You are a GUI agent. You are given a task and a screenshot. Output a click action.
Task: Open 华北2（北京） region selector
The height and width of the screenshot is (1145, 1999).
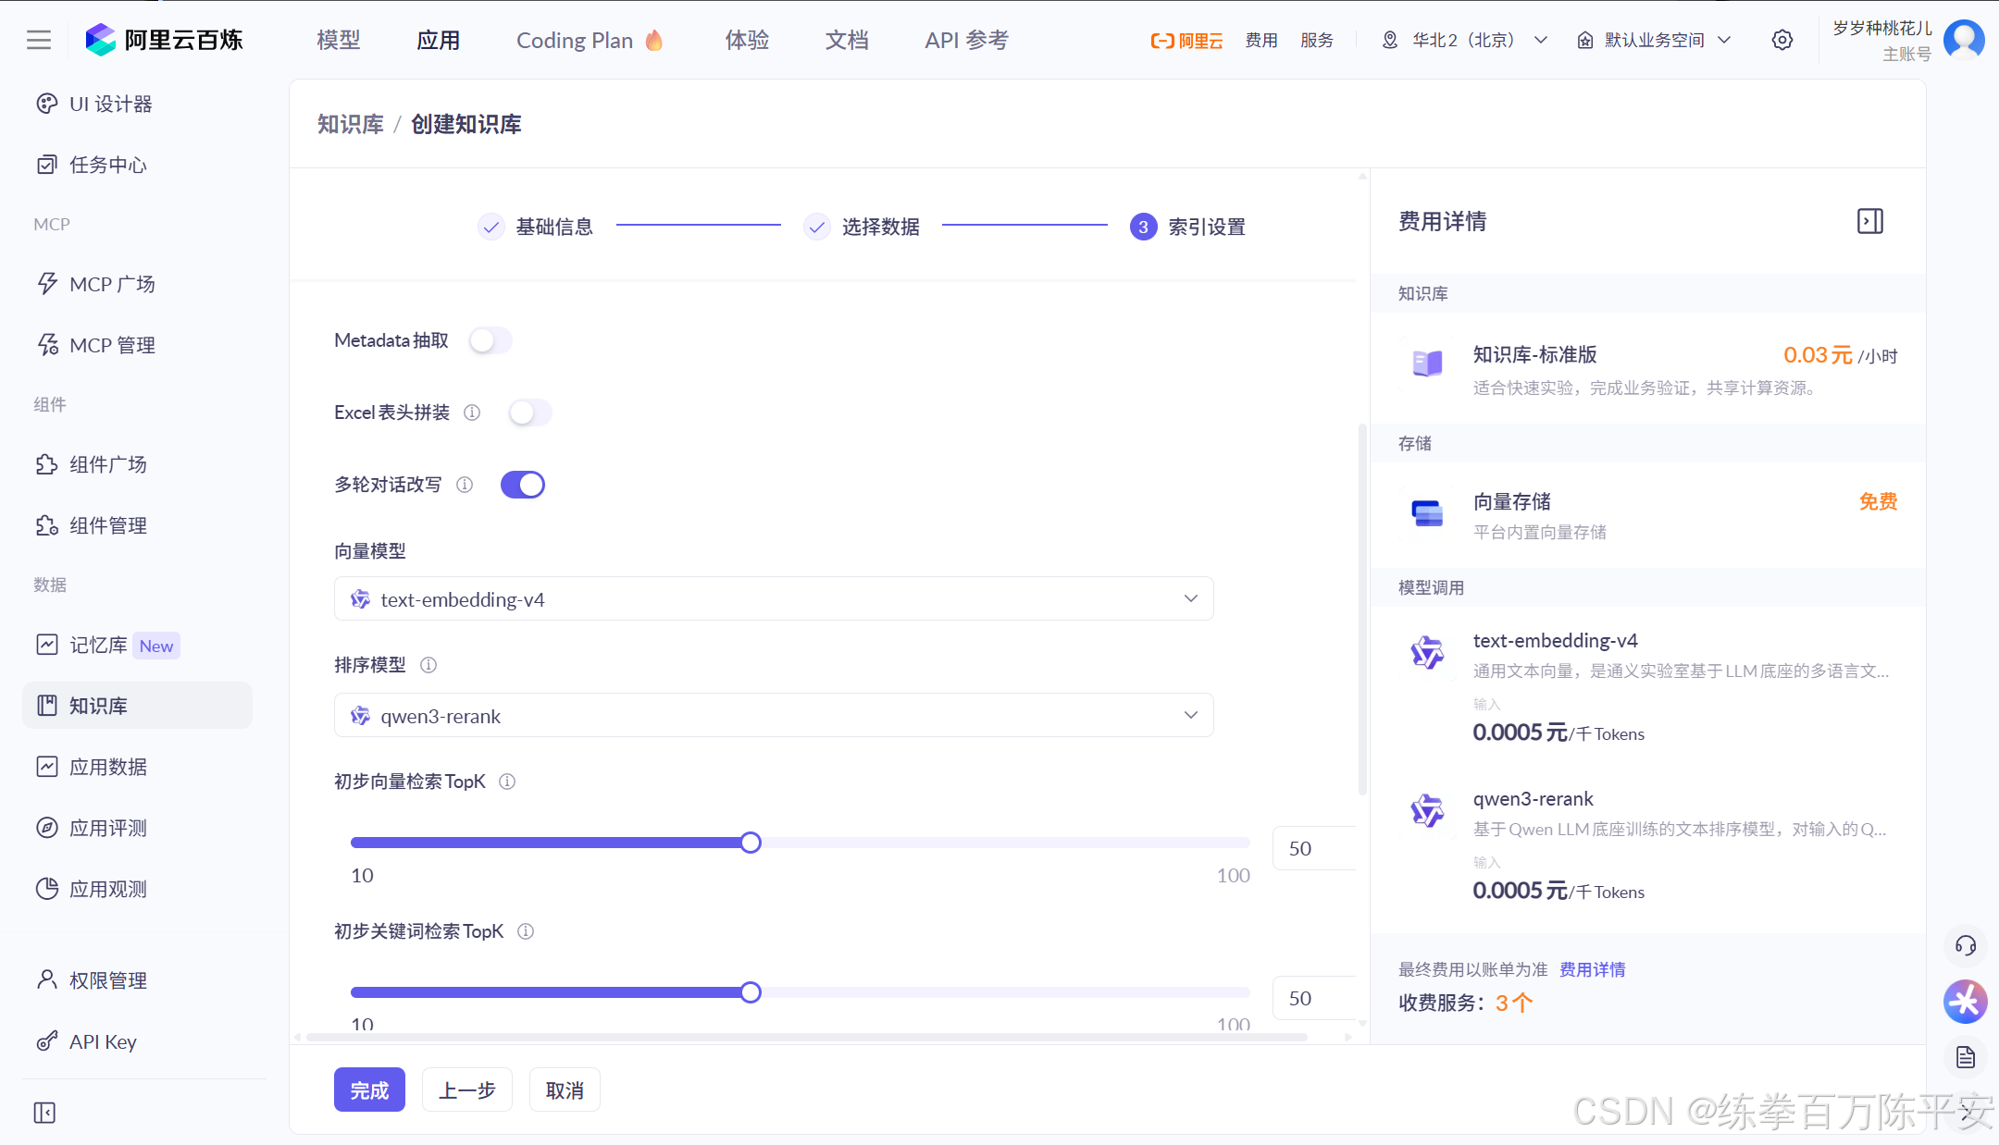click(x=1464, y=41)
